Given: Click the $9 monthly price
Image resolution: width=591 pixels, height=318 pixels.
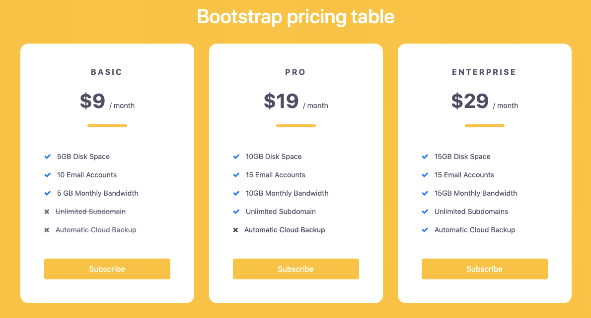Looking at the screenshot, I should tap(93, 101).
